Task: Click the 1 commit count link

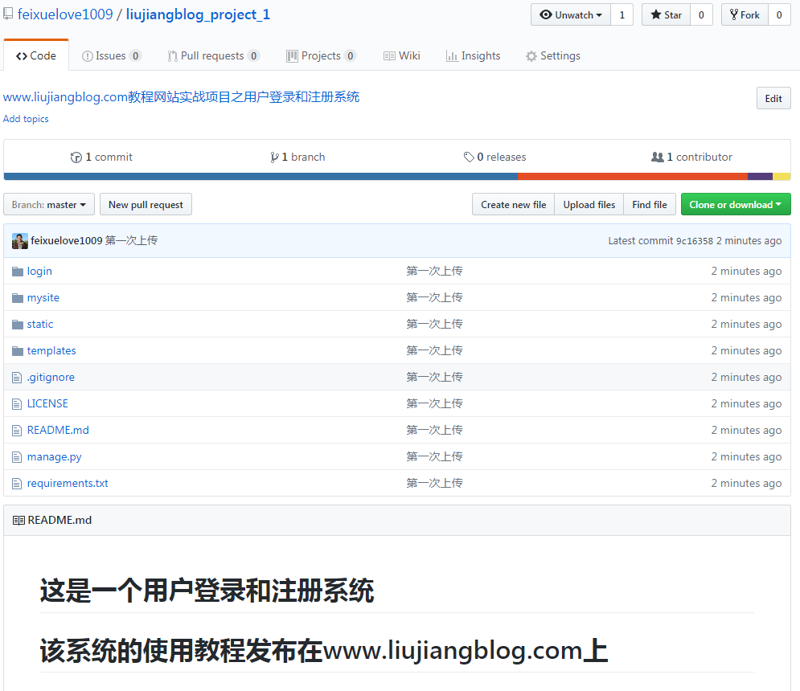Action: [x=101, y=157]
